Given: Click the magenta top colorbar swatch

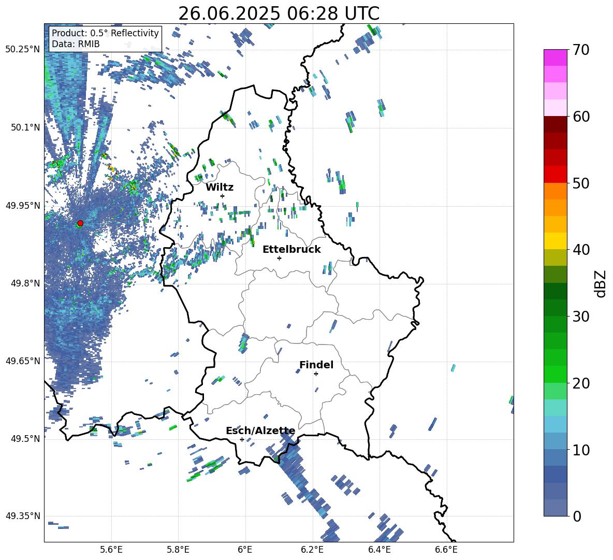Looking at the screenshot, I should [555, 58].
